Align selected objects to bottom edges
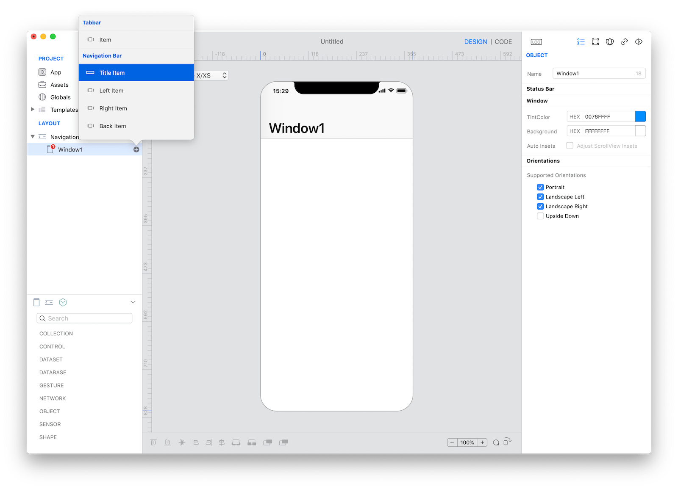This screenshot has width=678, height=489. [x=168, y=442]
